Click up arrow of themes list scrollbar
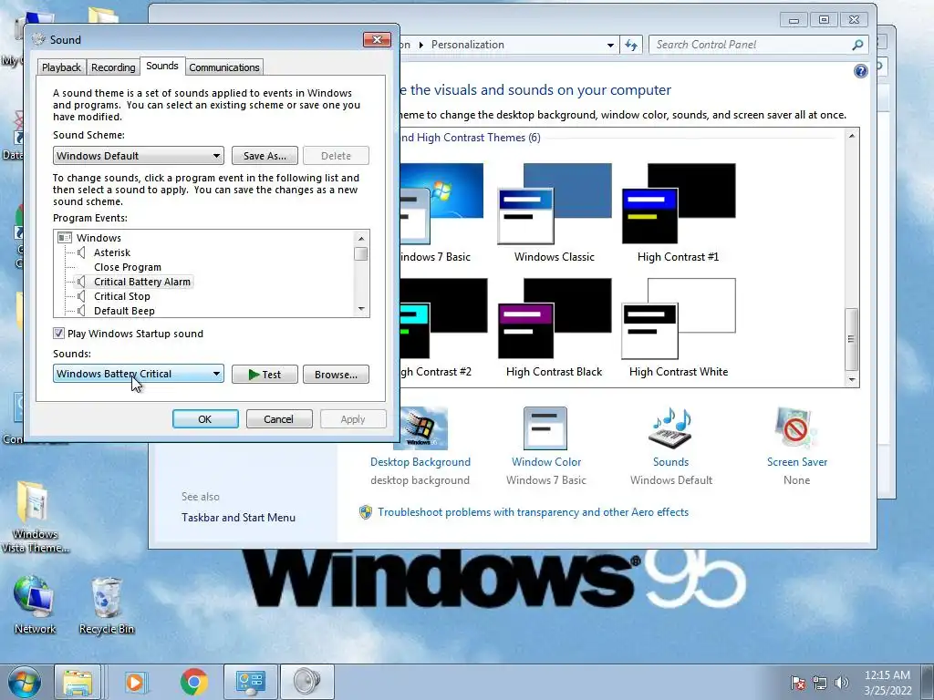The height and width of the screenshot is (700, 934). click(x=852, y=136)
